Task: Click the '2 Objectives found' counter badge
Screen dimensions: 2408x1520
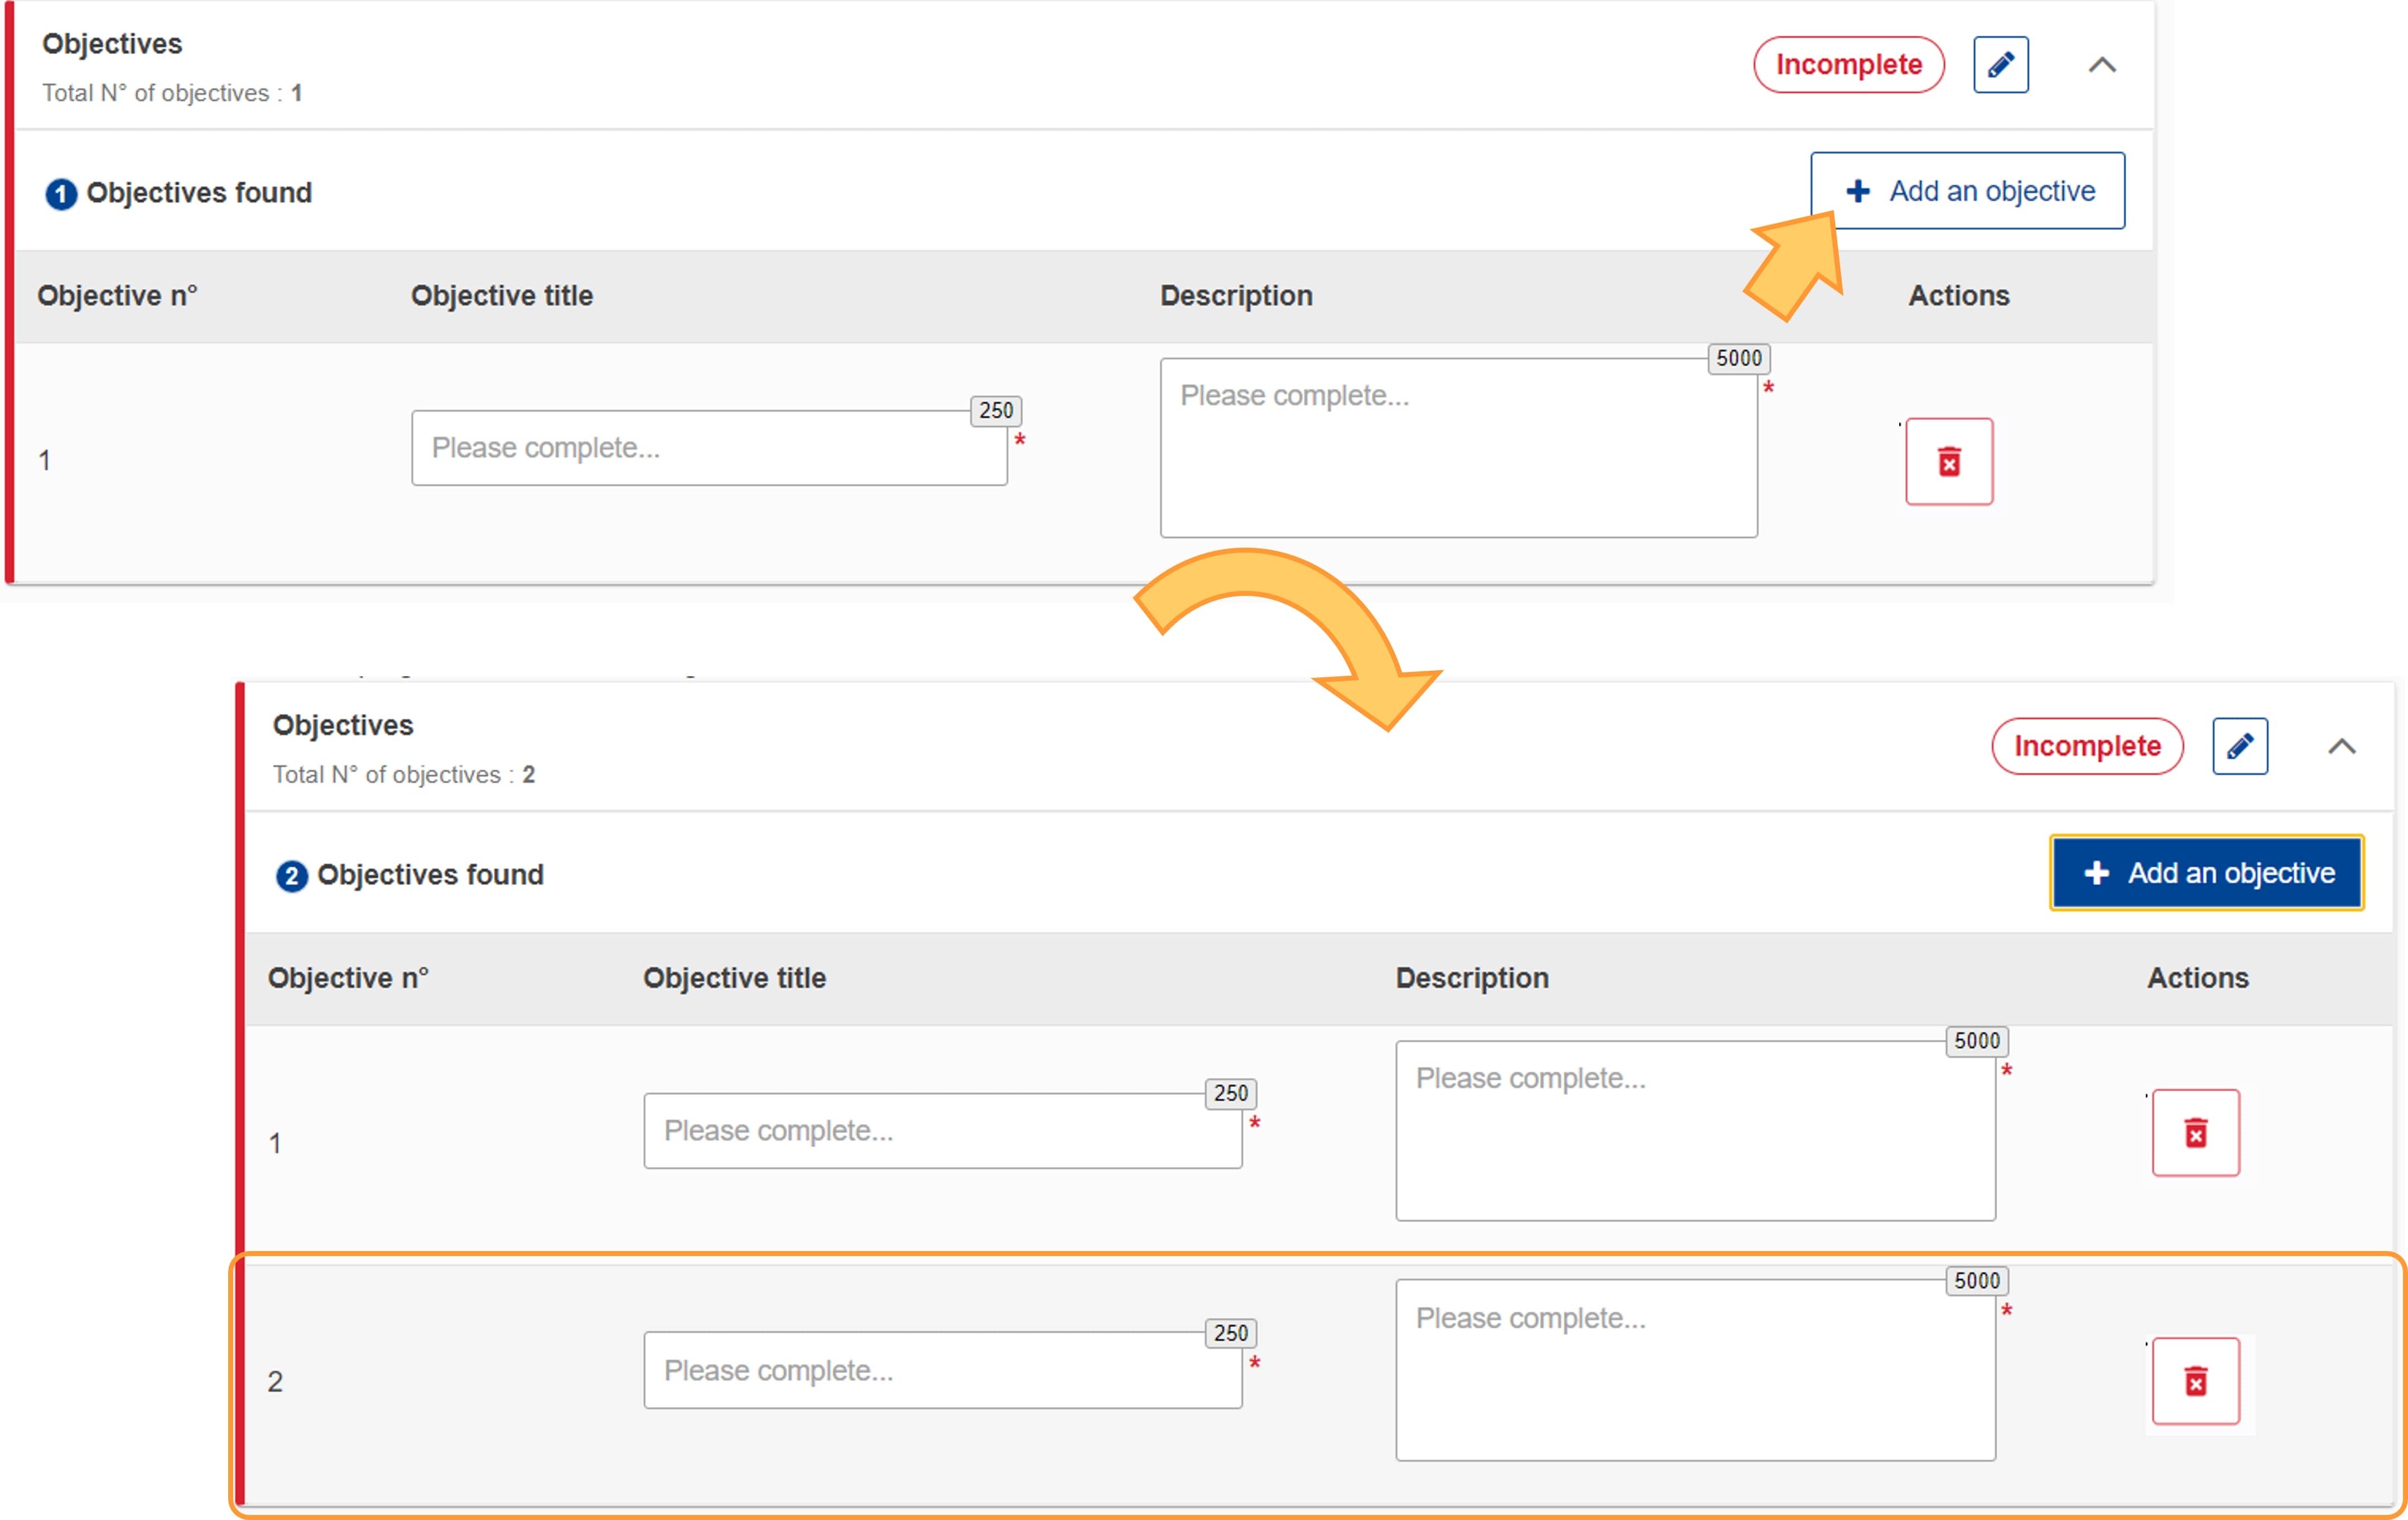Action: (291, 876)
